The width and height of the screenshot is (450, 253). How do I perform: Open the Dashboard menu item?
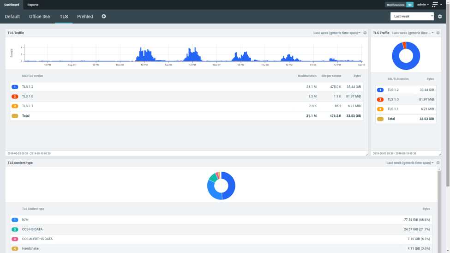(12, 5)
